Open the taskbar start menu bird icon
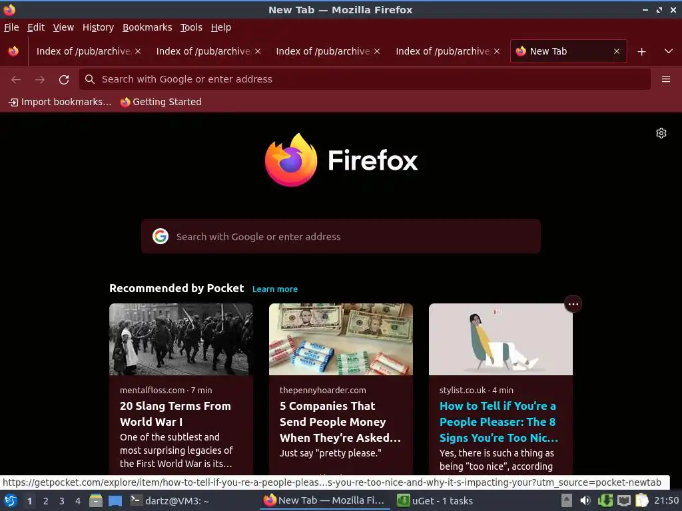 (11, 500)
